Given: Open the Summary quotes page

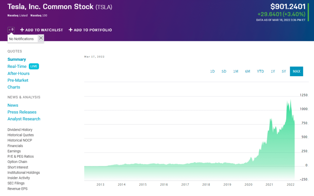Looking at the screenshot, I should pyautogui.click(x=17, y=60).
